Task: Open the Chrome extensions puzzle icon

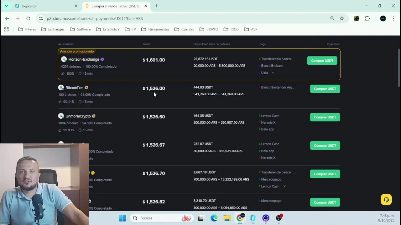Action: [x=367, y=18]
